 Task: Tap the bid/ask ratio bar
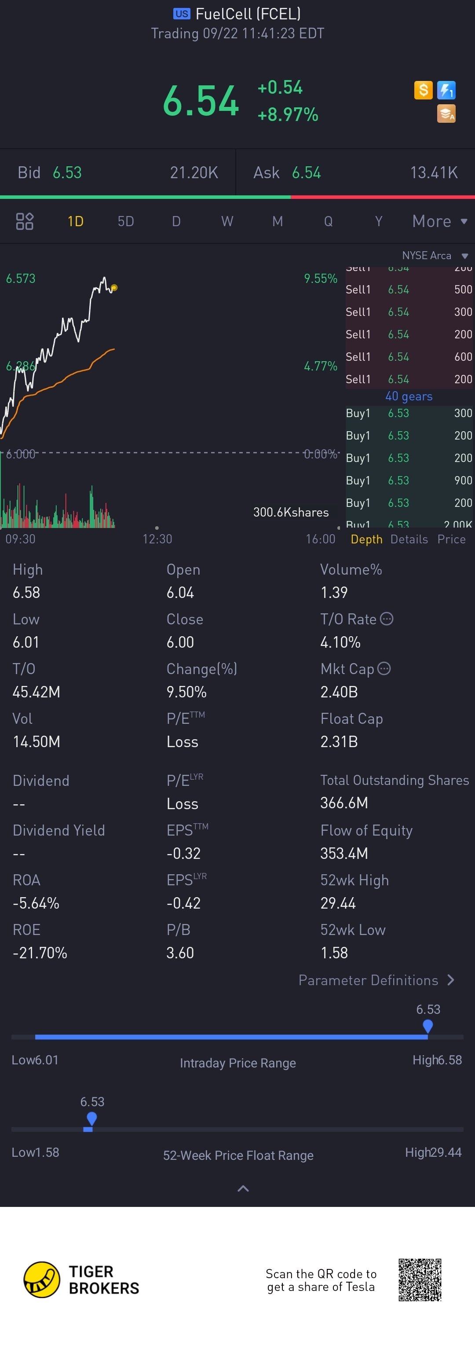click(237, 197)
